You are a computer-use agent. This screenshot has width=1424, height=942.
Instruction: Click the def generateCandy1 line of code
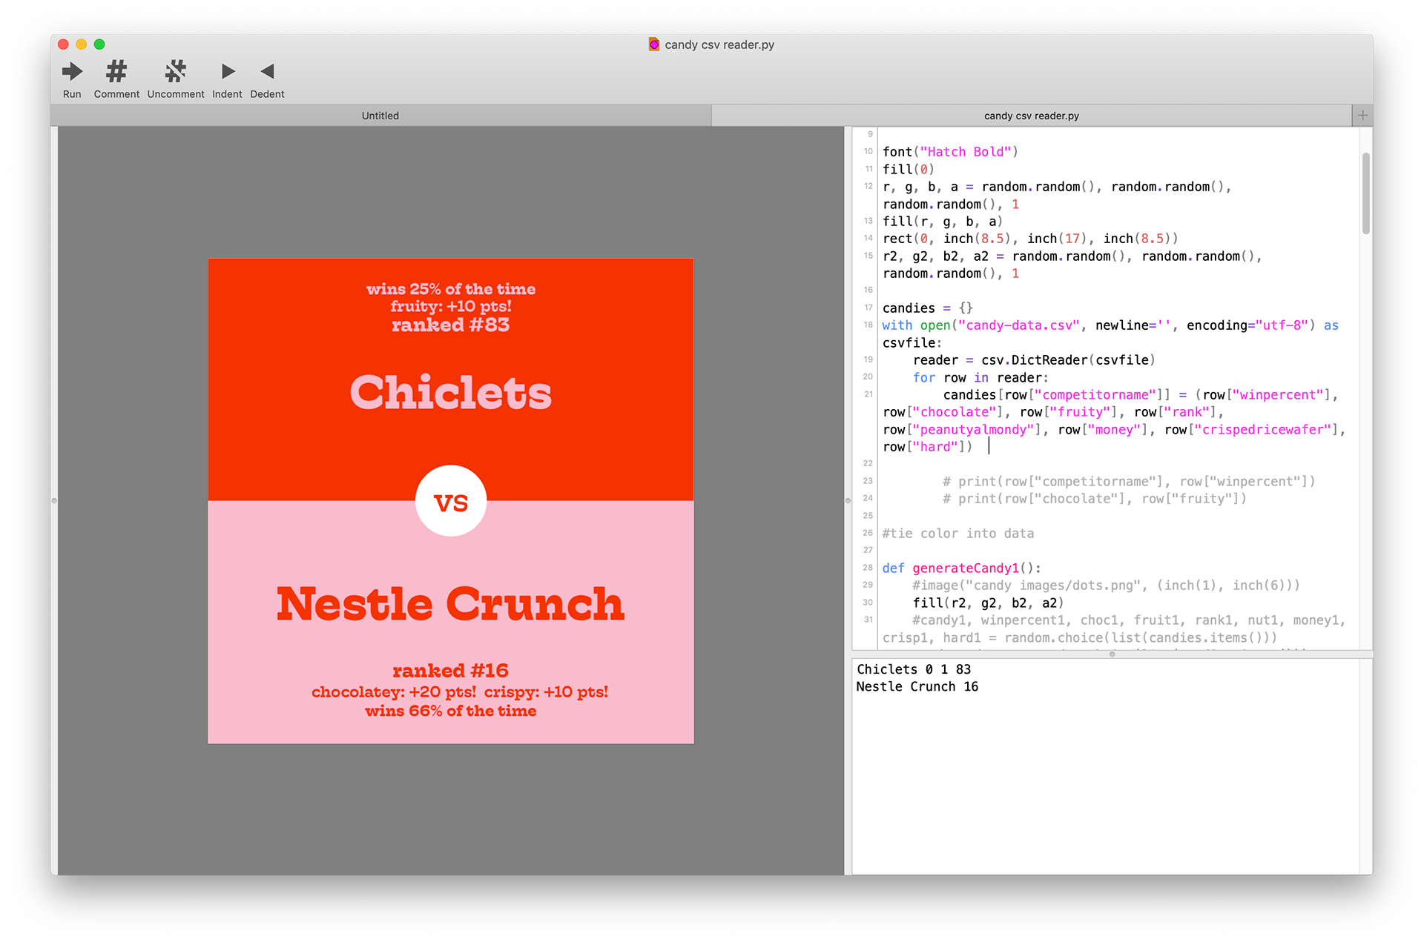point(961,568)
